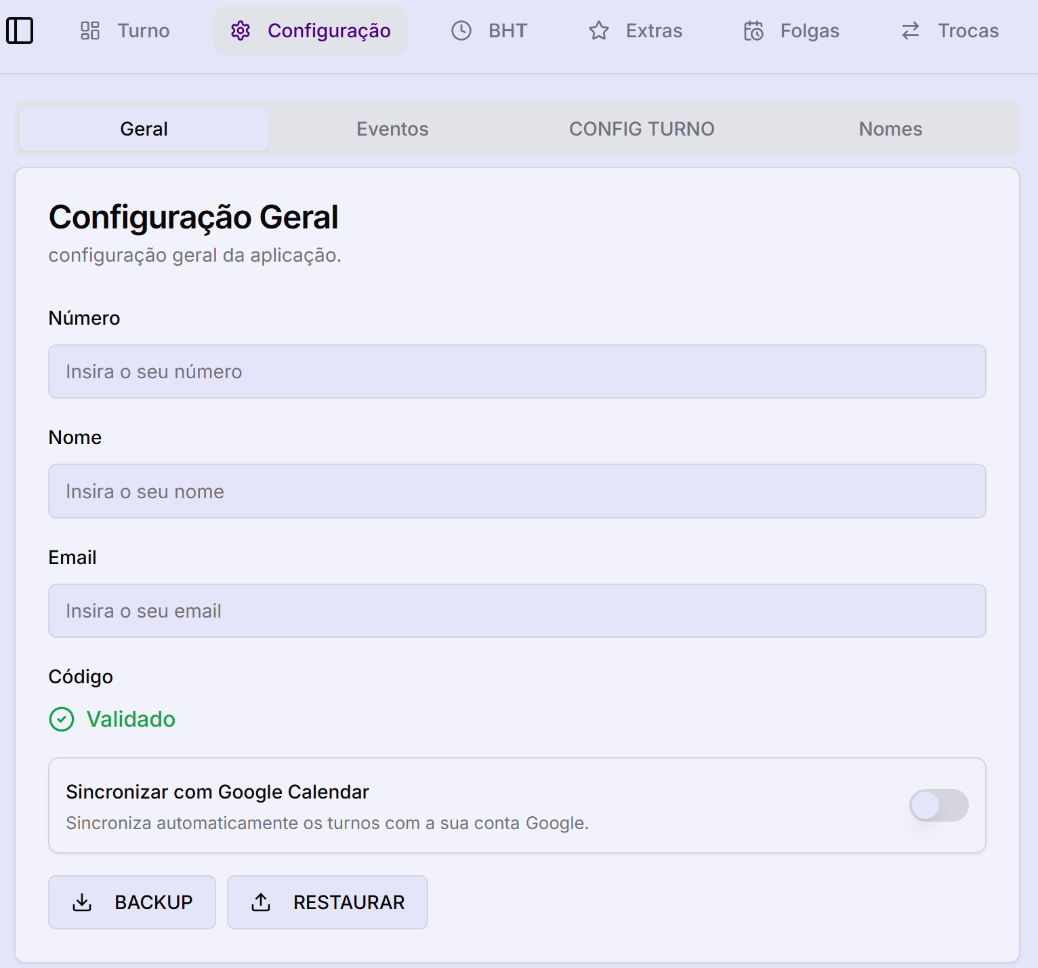
Task: Click the download icon on BACKUP
Action: [82, 902]
